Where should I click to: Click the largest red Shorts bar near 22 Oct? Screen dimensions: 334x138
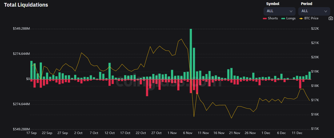[x=147, y=87]
